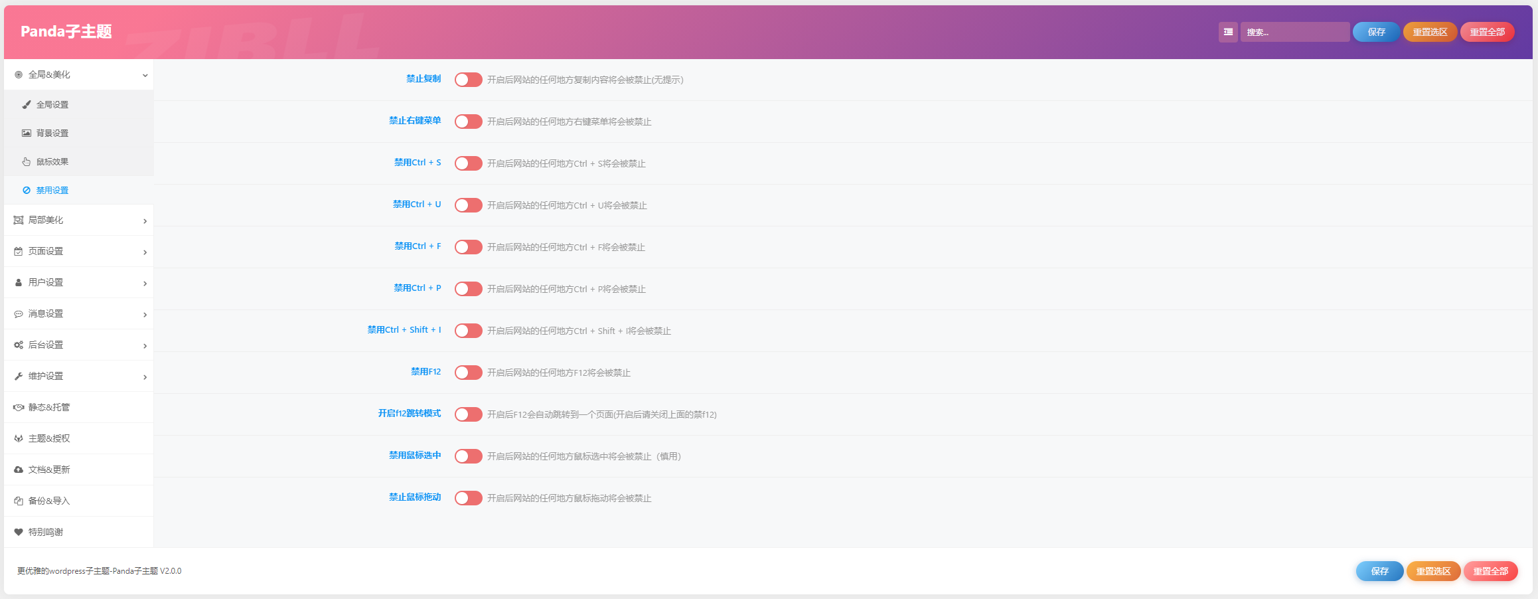Turn on the 禁用Ctrl + U switch
1538x599 pixels.
[469, 205]
